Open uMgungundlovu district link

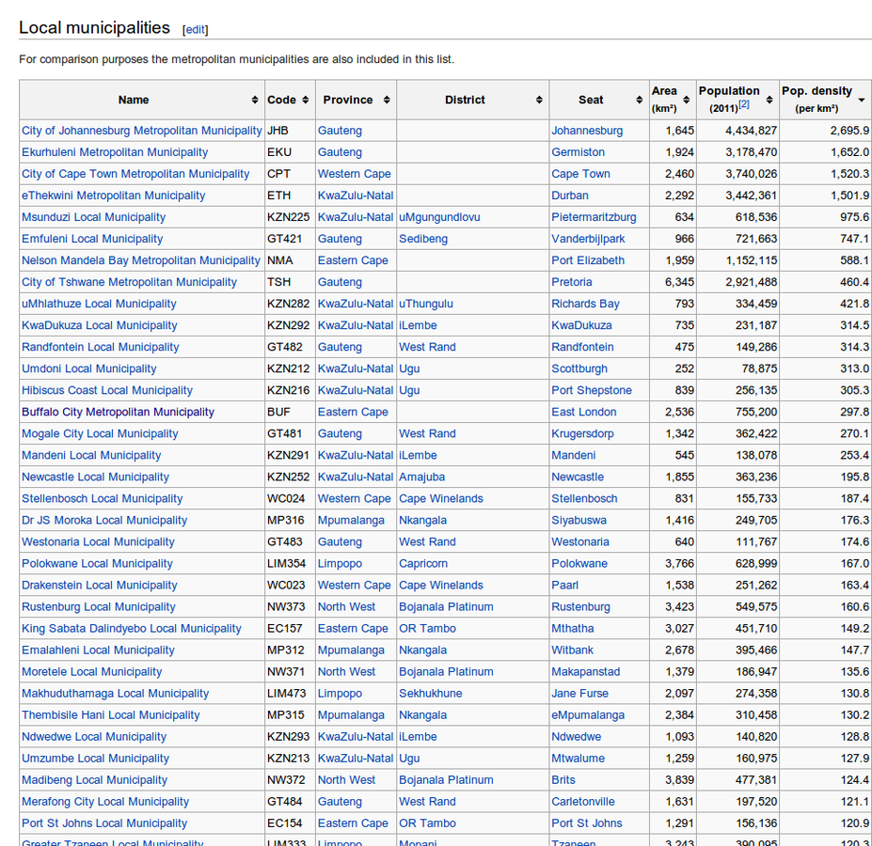tap(439, 217)
